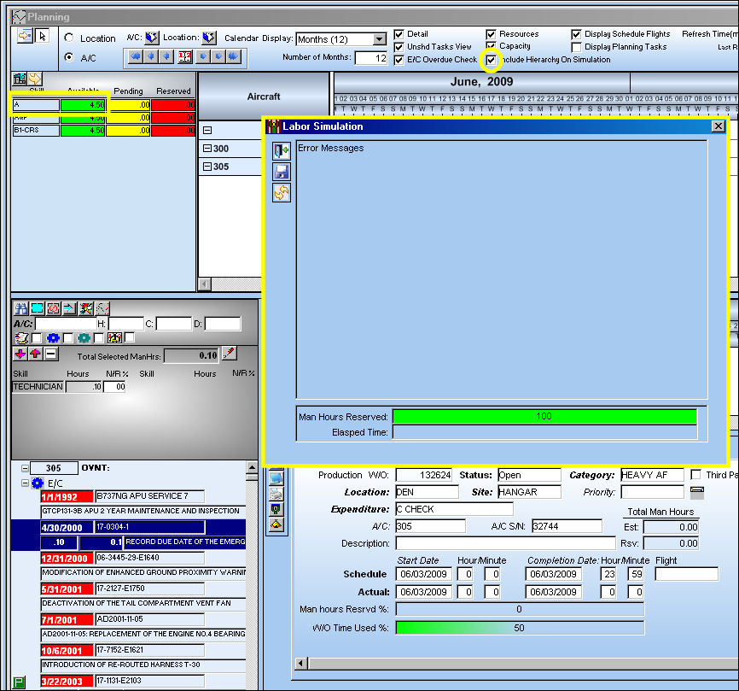Collapse aircraft 305 in the Aircraft list
The image size is (739, 691).
[207, 166]
